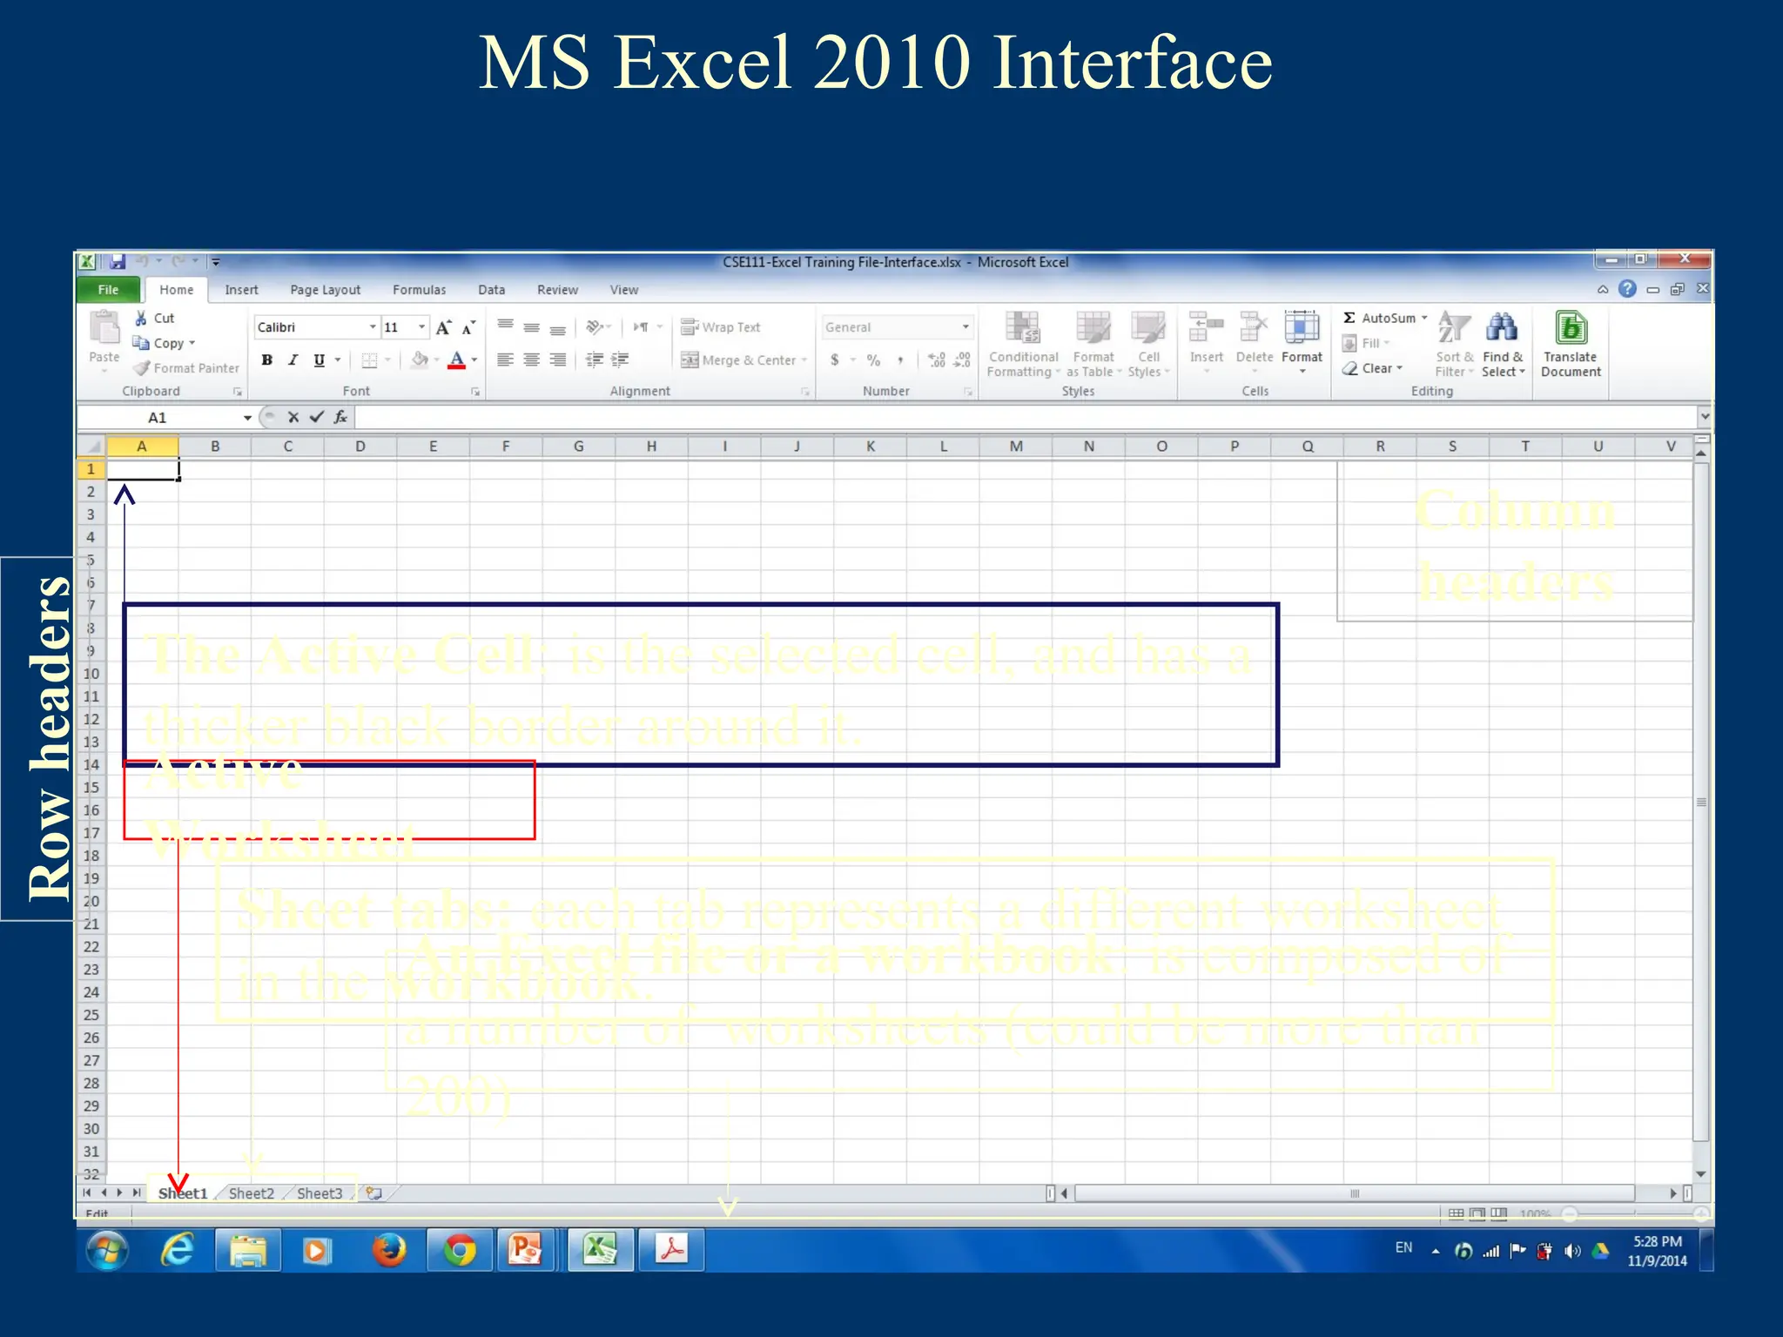Screen dimensions: 1783x1337
Task: Open the File tab
Action: coord(108,290)
